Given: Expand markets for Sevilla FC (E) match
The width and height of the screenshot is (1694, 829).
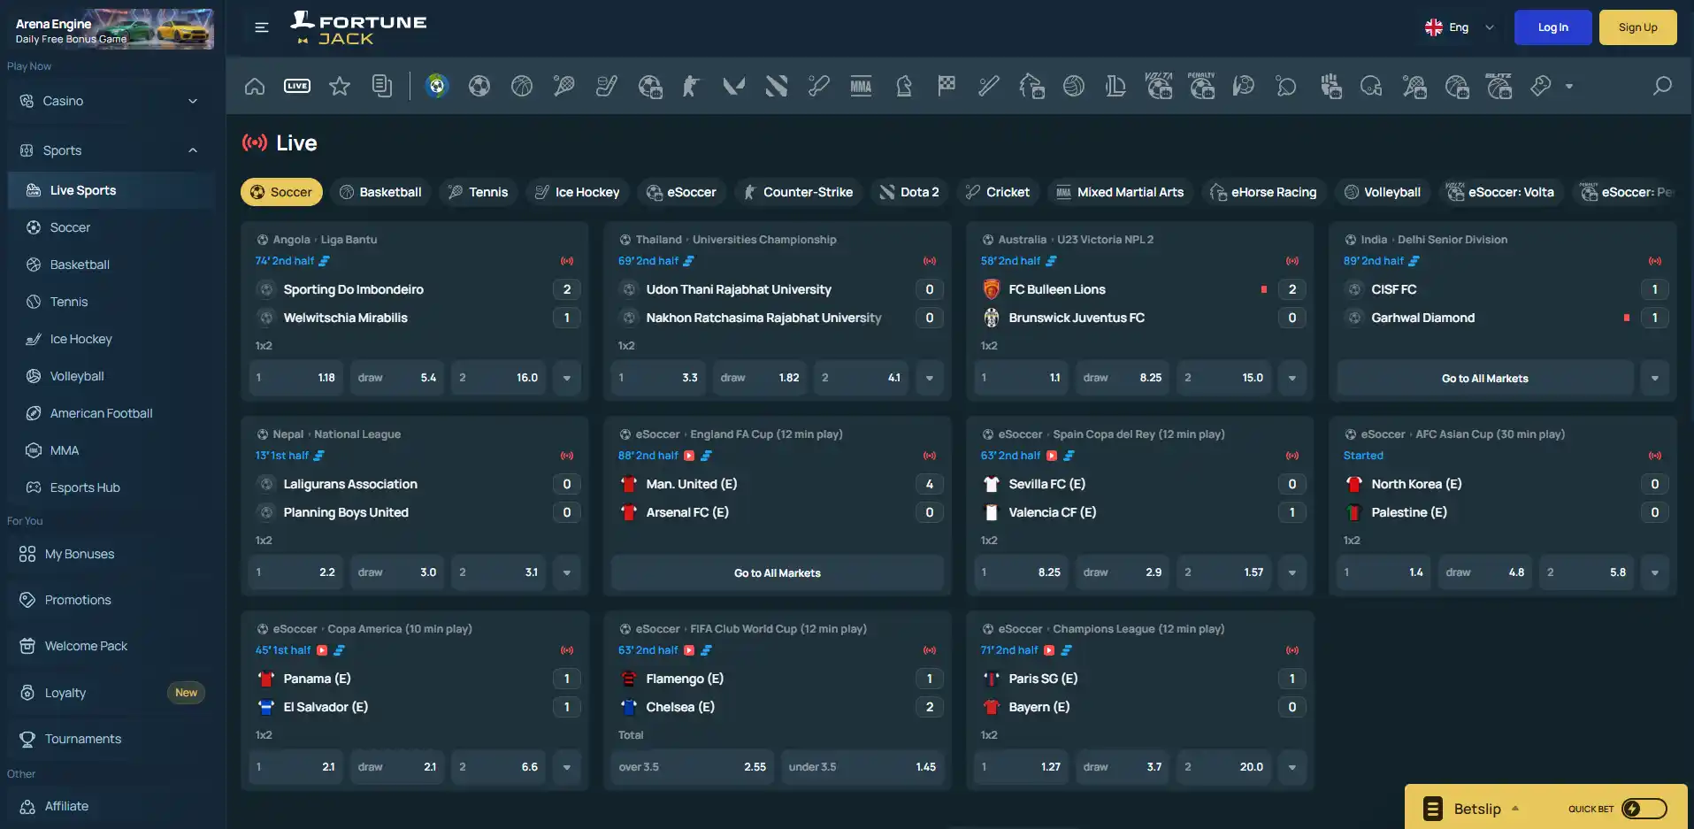Looking at the screenshot, I should (1292, 572).
